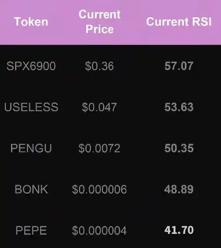The height and width of the screenshot is (248, 221).
Task: Click the word Price in header
Action: pos(99,29)
